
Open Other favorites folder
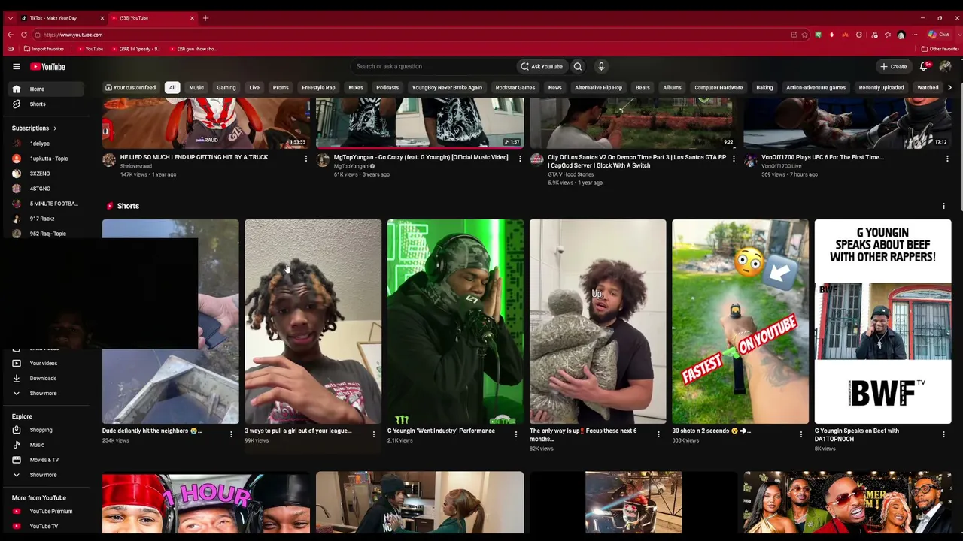[x=940, y=49]
